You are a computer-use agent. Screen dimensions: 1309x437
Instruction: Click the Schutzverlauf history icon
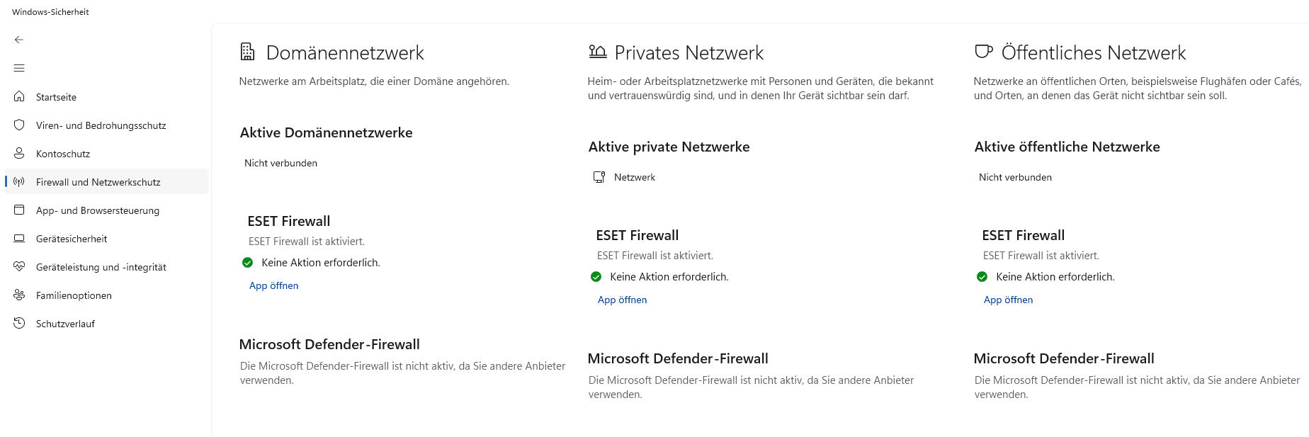tap(19, 323)
